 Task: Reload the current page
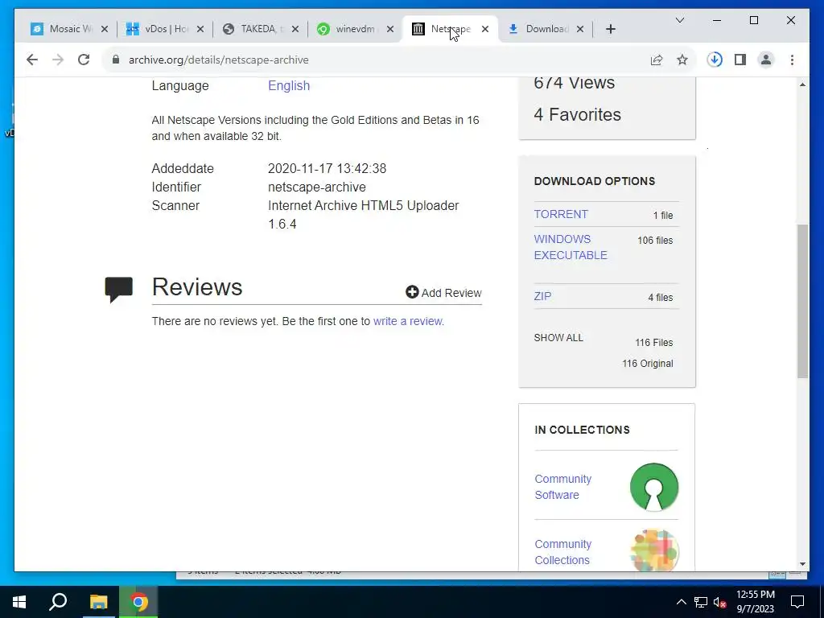coord(84,60)
